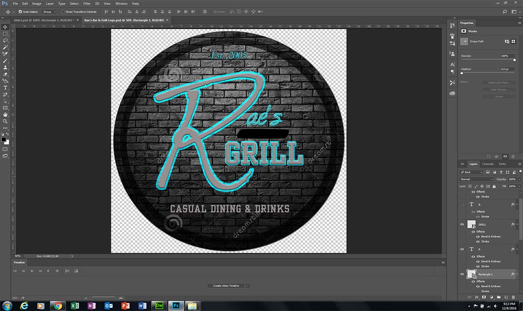Viewport: 523px width, 311px height.
Task: Choose the Hand tool
Action: pyautogui.click(x=6, y=115)
